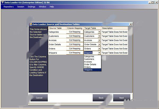The height and width of the screenshot is (109, 159).
Task: Click the Cancel button
Action: pos(39,98)
